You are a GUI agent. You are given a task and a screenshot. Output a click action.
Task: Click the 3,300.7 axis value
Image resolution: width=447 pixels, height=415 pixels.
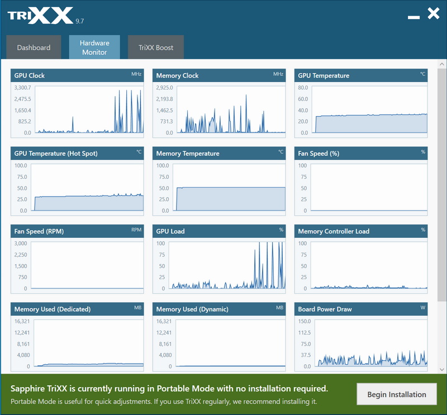22,88
